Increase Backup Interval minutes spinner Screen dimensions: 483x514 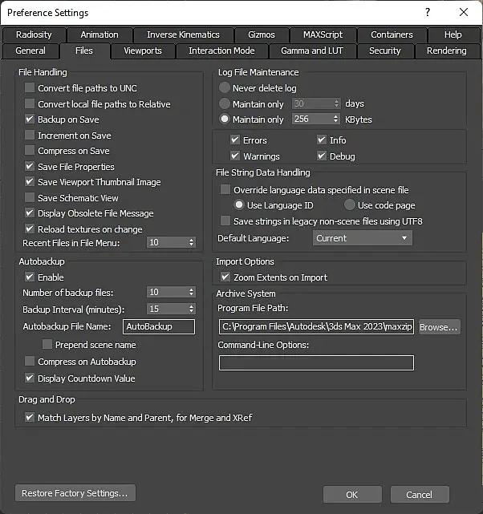tap(191, 306)
